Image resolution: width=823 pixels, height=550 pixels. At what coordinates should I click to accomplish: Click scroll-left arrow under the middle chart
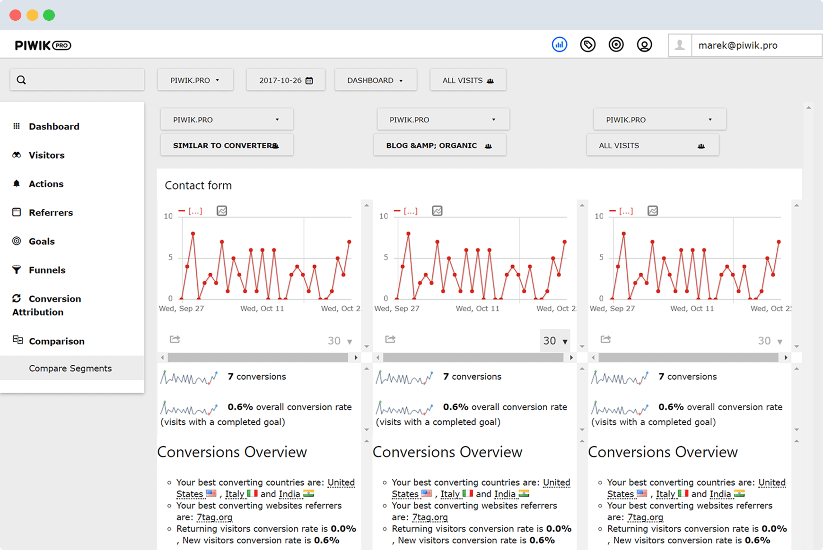click(x=377, y=358)
